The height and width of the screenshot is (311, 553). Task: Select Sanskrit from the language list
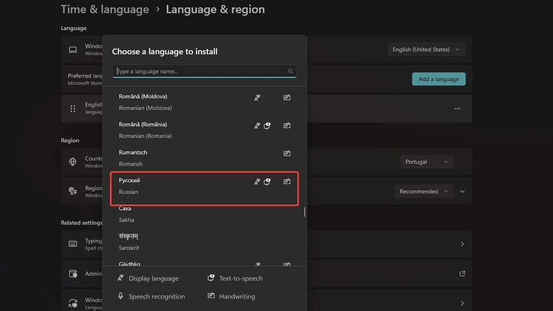pos(205,242)
